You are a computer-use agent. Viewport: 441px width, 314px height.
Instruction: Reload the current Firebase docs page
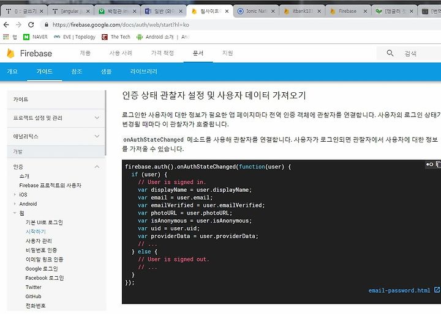tap(31, 24)
